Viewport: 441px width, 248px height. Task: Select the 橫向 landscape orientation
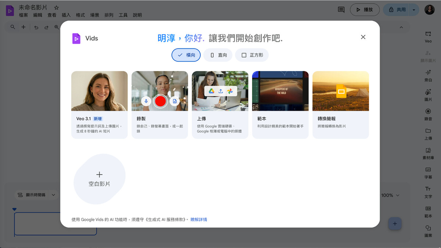click(x=186, y=55)
